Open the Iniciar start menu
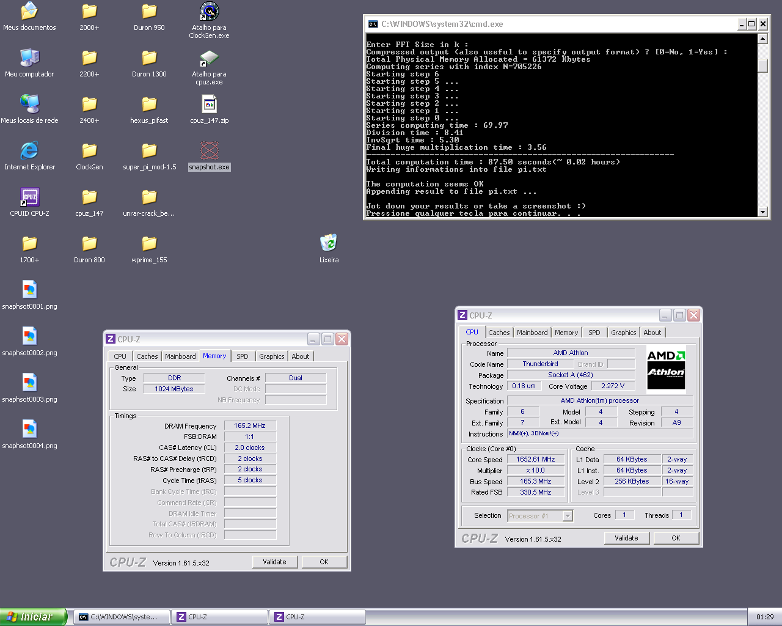 click(32, 617)
